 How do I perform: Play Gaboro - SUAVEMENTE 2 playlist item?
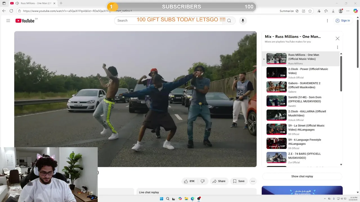300,87
